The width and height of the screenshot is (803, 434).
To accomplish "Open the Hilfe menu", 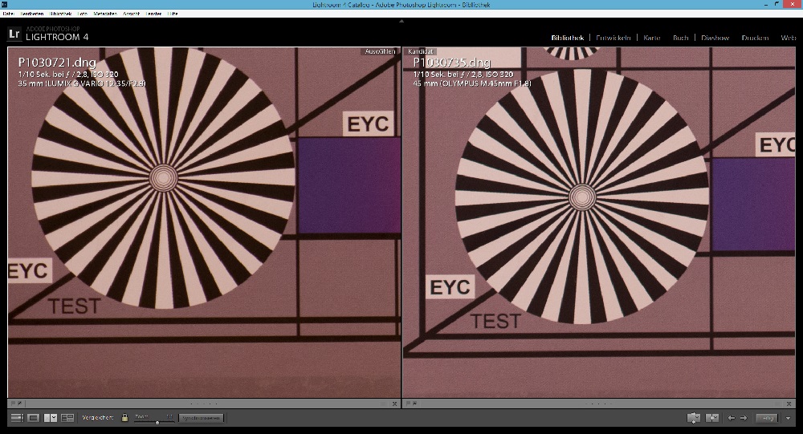I will pos(173,14).
